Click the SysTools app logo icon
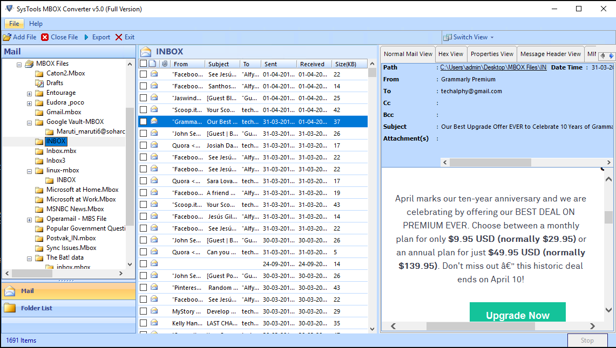Viewport: 616px width, 348px height. pos(9,8)
